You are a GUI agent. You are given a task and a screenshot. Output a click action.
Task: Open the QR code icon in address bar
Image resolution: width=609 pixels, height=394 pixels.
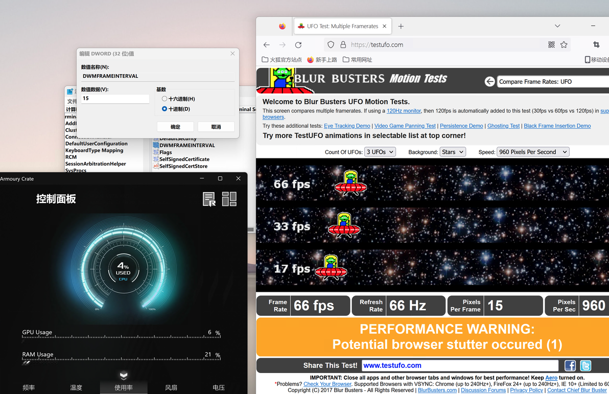(551, 44)
